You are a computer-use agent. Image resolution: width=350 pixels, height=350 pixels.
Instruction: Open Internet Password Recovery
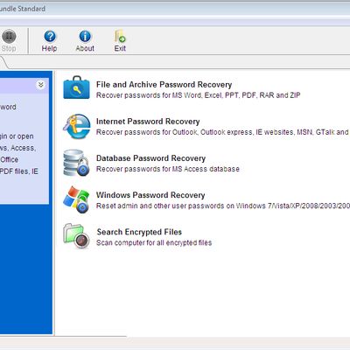click(148, 122)
